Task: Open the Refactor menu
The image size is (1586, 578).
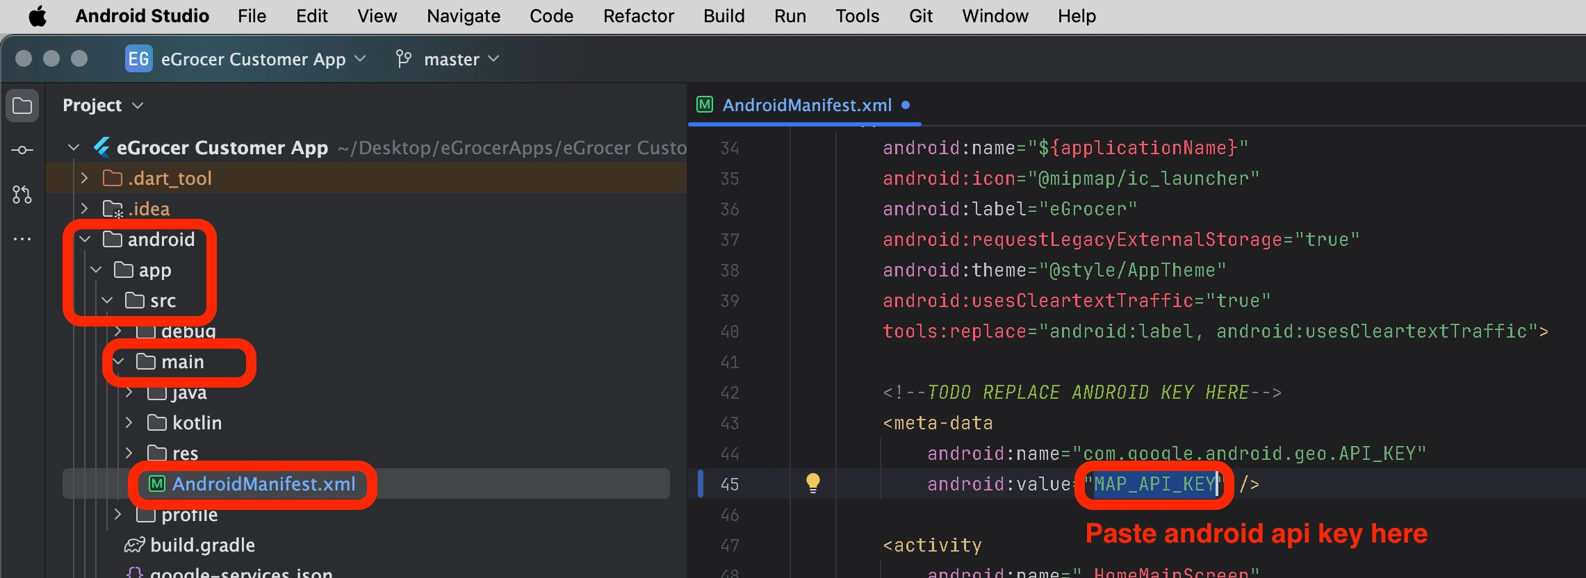Action: 638,15
